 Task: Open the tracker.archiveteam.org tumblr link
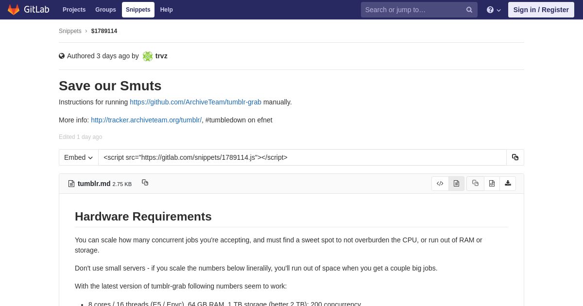pyautogui.click(x=146, y=120)
